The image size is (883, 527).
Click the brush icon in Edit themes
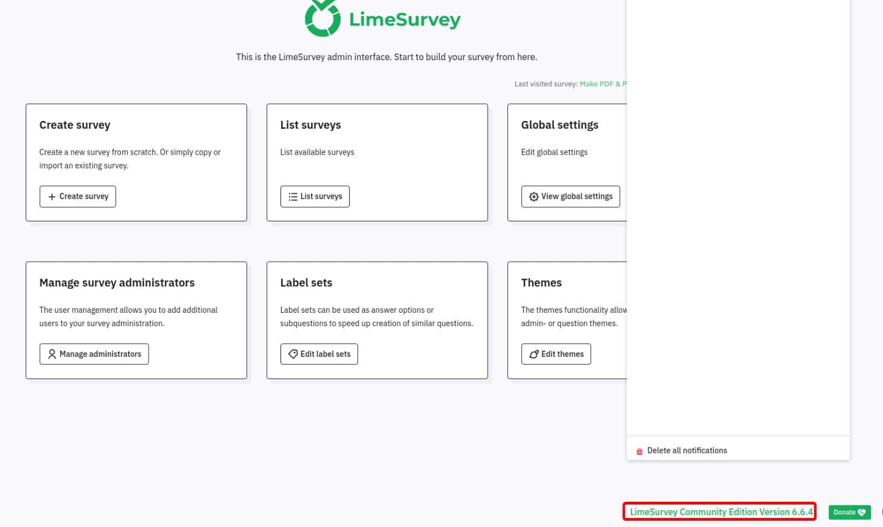(533, 354)
